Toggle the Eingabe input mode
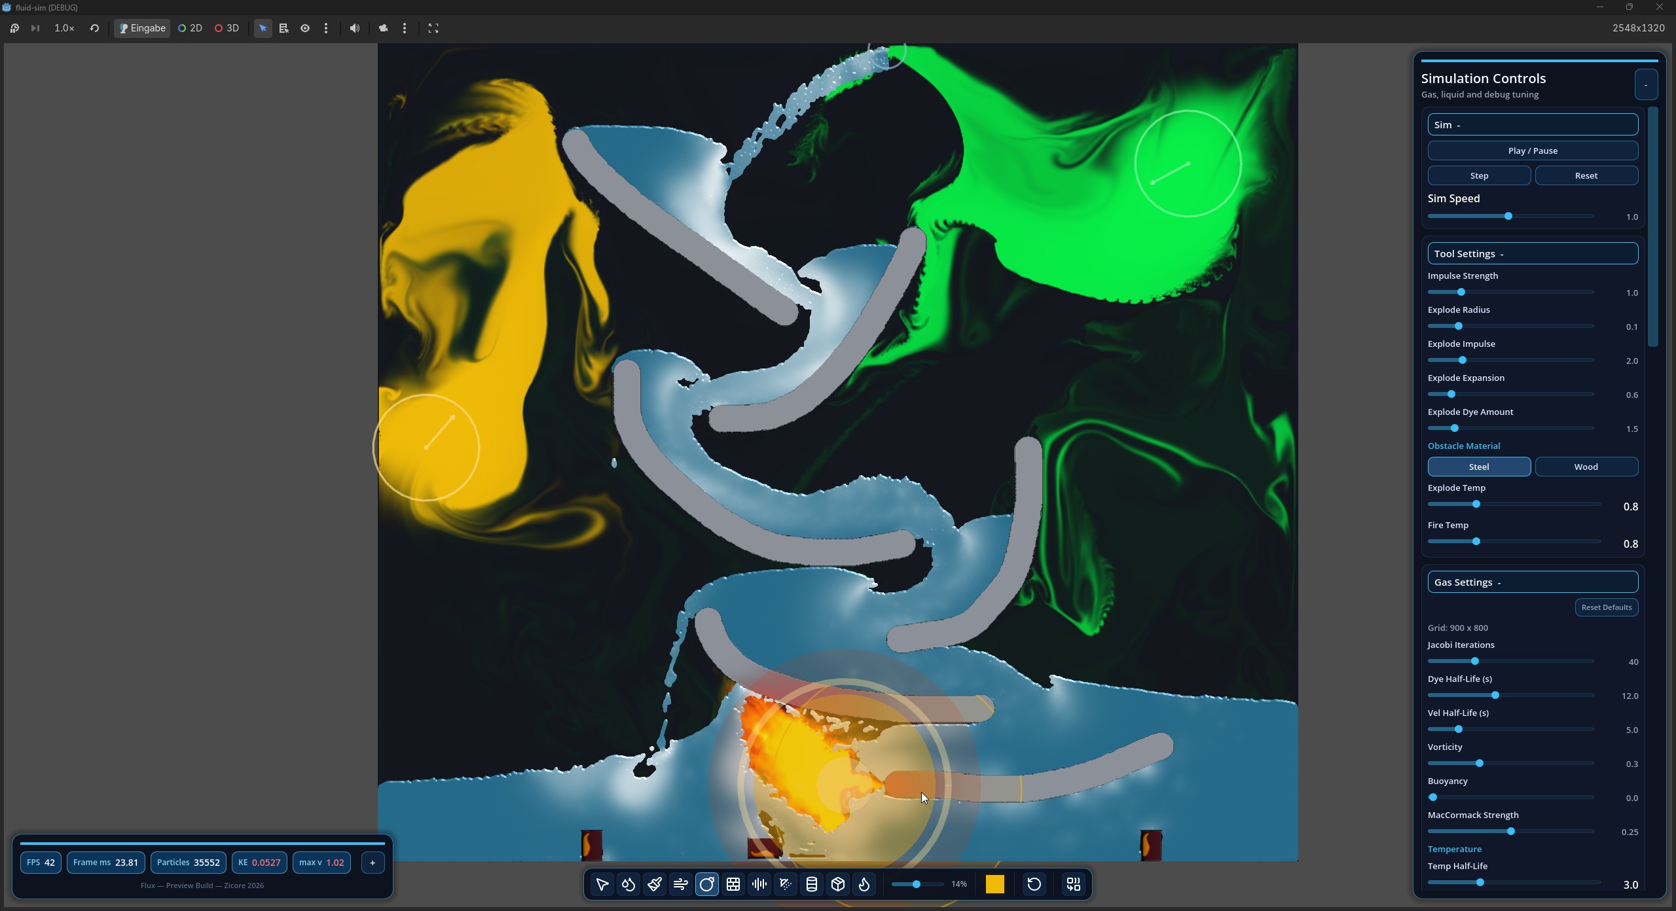 point(142,28)
